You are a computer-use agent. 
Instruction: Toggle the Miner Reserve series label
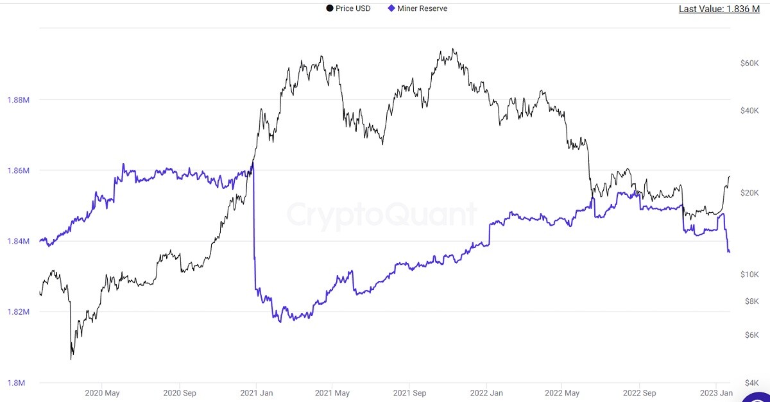click(x=422, y=8)
